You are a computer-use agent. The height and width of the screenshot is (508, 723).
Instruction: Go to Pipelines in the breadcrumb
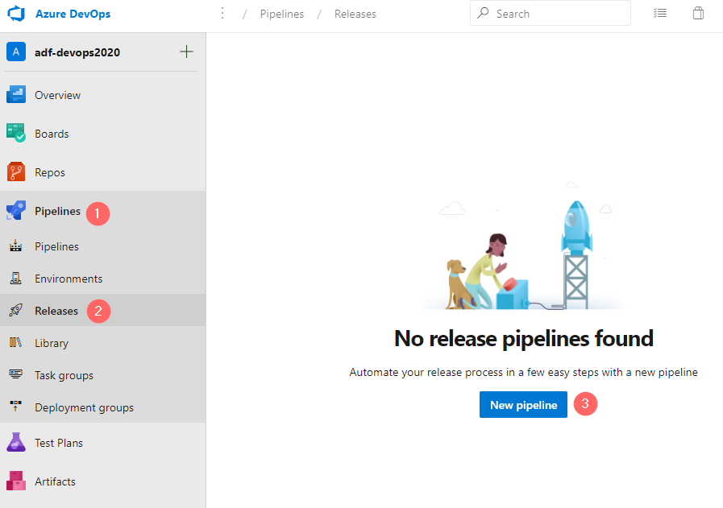pos(282,14)
